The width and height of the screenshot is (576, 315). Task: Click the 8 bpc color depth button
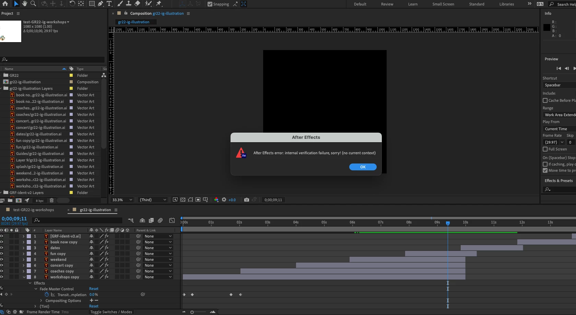[40, 201]
